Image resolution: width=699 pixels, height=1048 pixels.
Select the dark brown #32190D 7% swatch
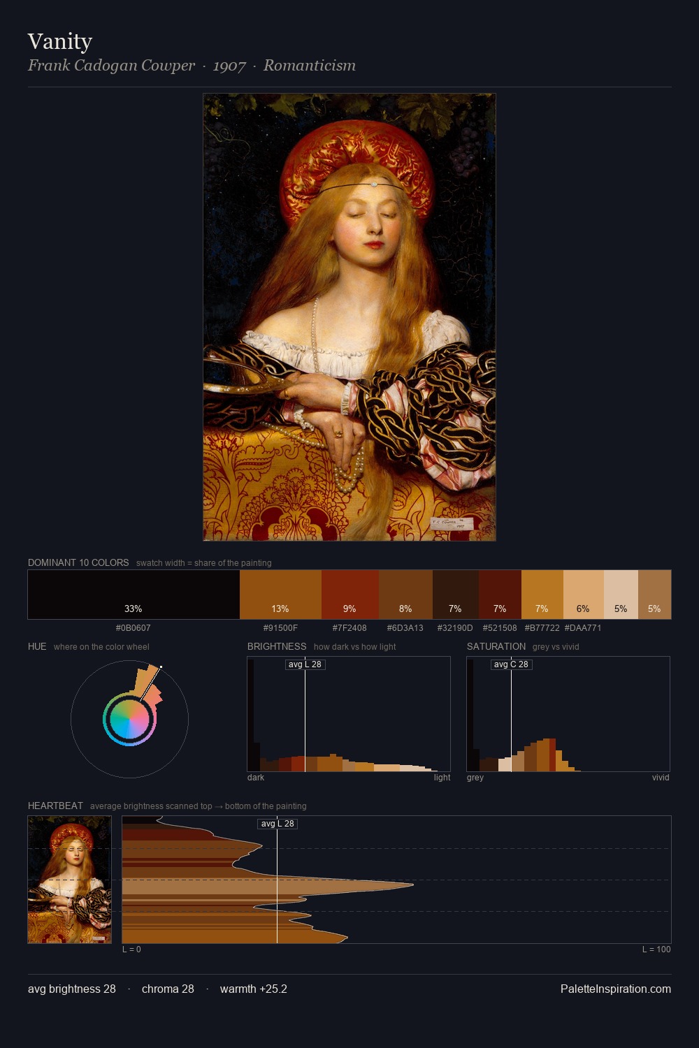pos(456,595)
